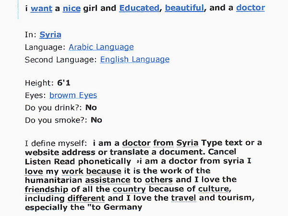Open the underlined "assistance" word link
Image resolution: width=288 pixels, height=216 pixels.
click(108, 180)
